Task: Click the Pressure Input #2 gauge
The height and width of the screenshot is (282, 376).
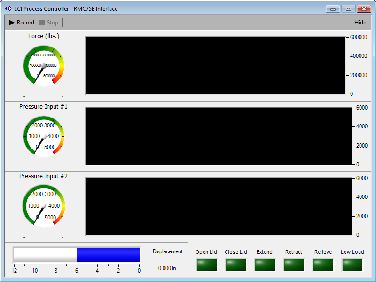Action: (44, 206)
